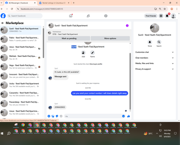Add people to chat icon
This screenshot has width=180, height=145.
[x=83, y=53]
